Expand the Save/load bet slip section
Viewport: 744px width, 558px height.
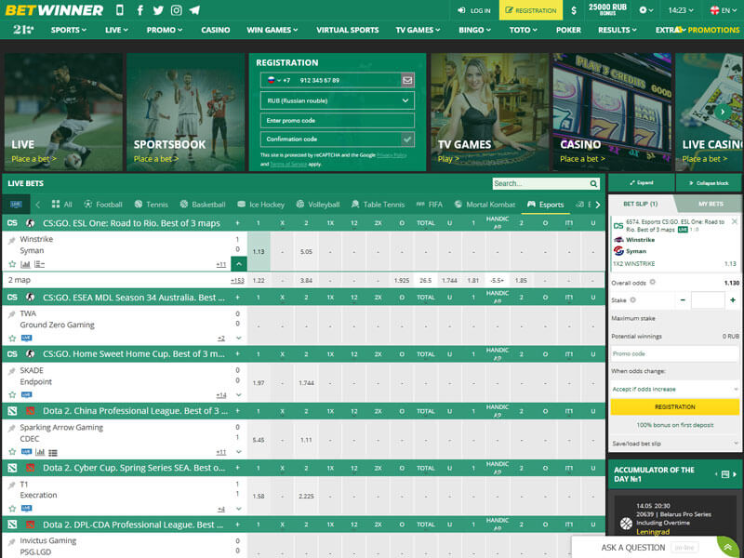[x=674, y=444]
